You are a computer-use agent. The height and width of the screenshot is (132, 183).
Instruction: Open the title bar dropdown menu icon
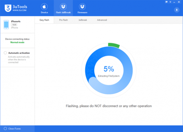click(x=170, y=2)
